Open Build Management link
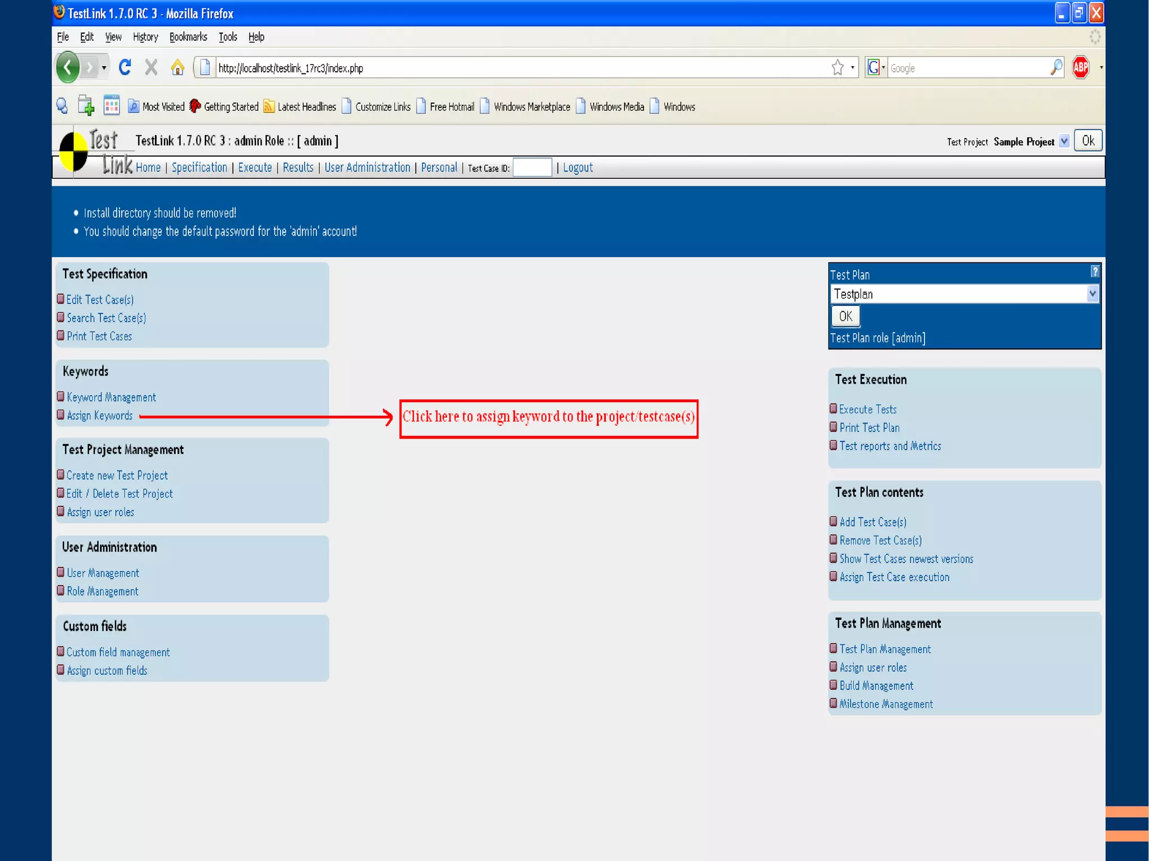Viewport: 1149px width, 861px height. click(876, 686)
